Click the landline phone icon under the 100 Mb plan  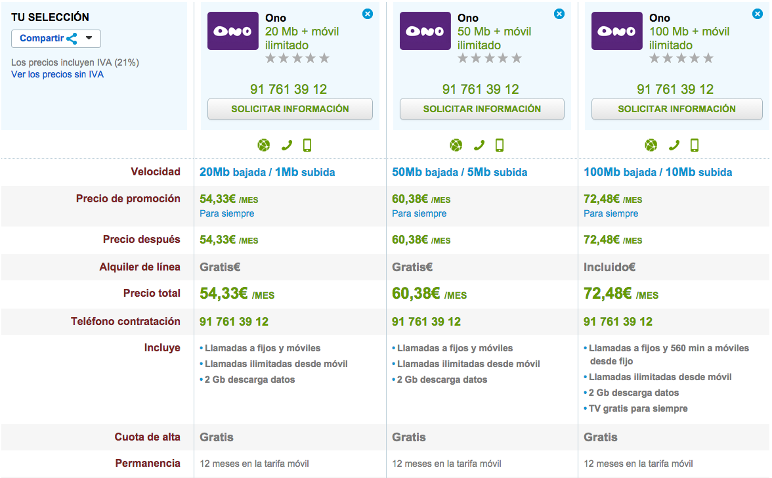674,145
